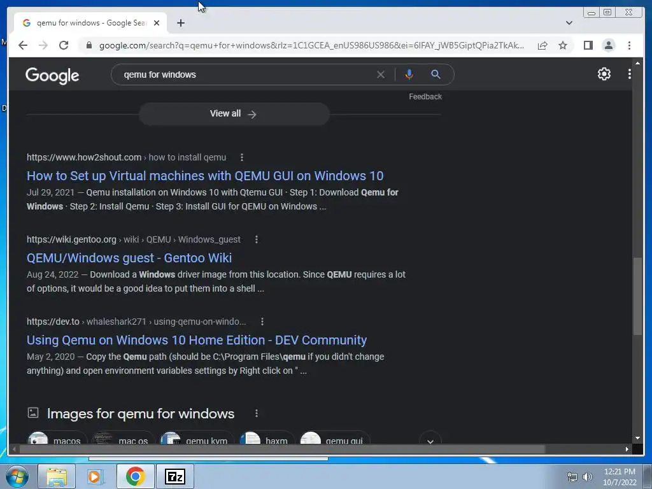Go to the Google logo homepage
This screenshot has width=652, height=489.
click(52, 75)
